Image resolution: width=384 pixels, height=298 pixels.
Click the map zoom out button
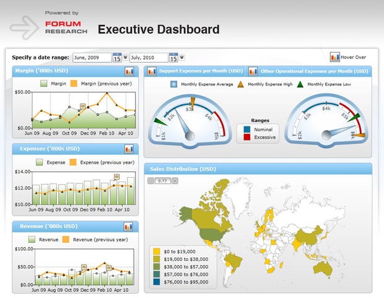(x=151, y=181)
